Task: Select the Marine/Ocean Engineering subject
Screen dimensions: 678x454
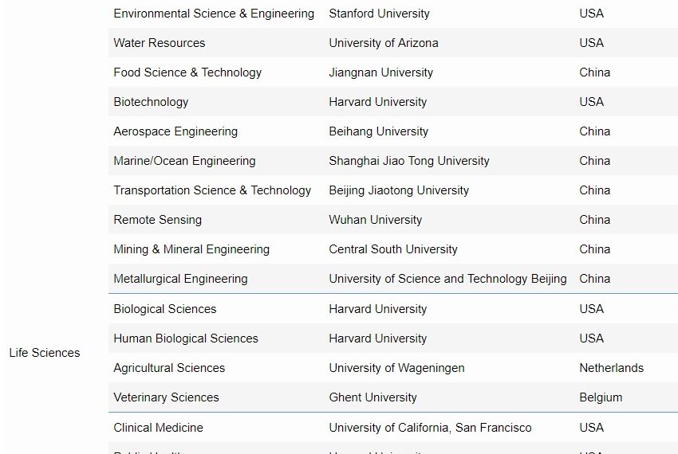Action: click(184, 161)
